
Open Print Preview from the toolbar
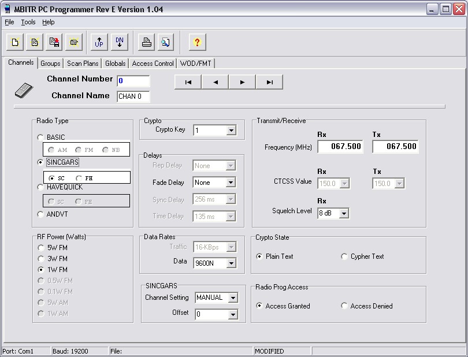coord(165,42)
